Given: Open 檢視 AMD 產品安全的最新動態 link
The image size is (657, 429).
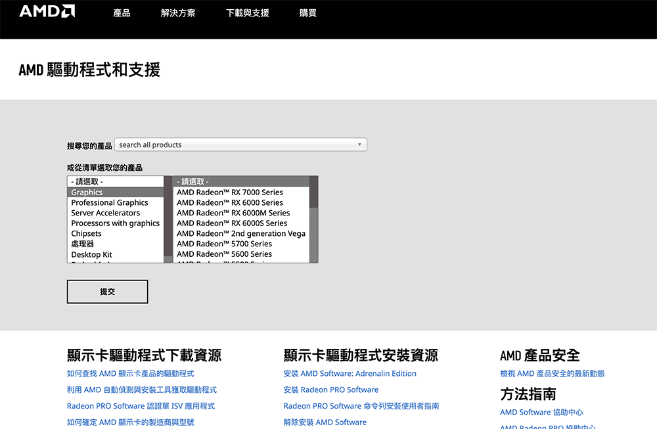Looking at the screenshot, I should pos(553,374).
